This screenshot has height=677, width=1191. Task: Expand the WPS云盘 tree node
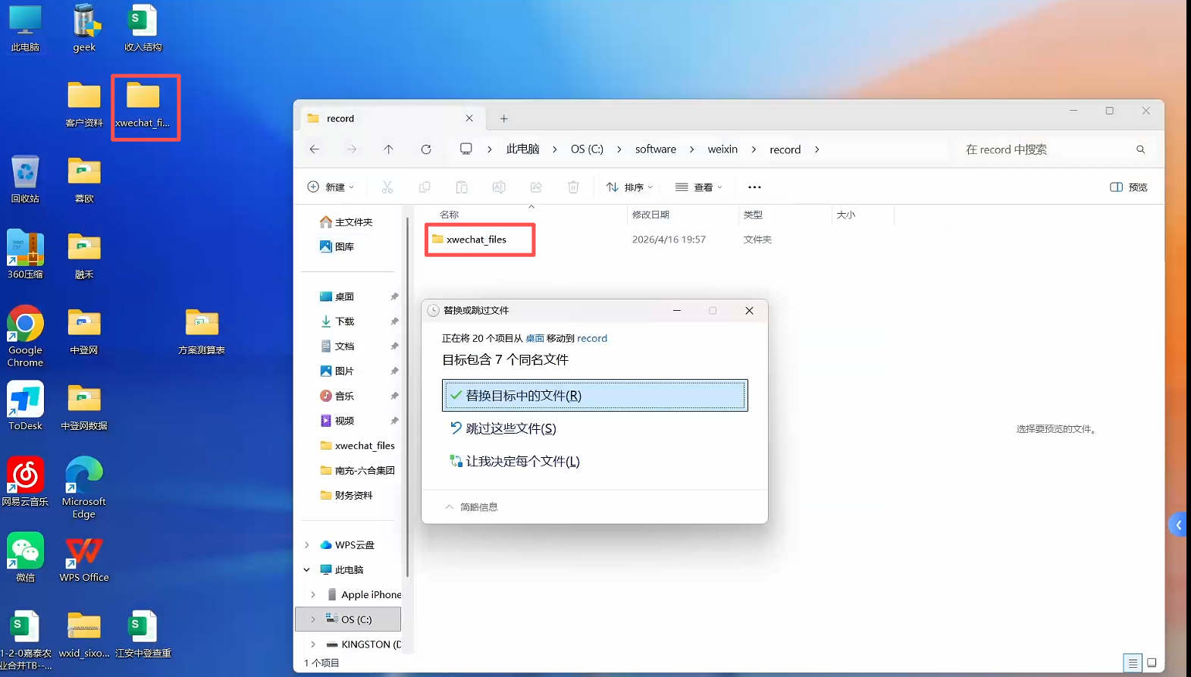(307, 545)
